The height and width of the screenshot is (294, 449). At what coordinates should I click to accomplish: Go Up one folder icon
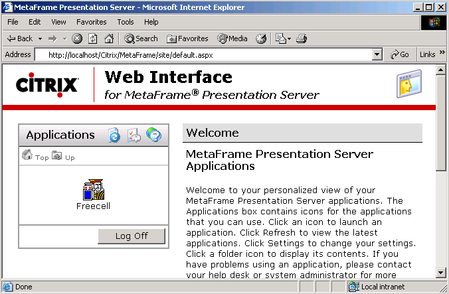56,155
